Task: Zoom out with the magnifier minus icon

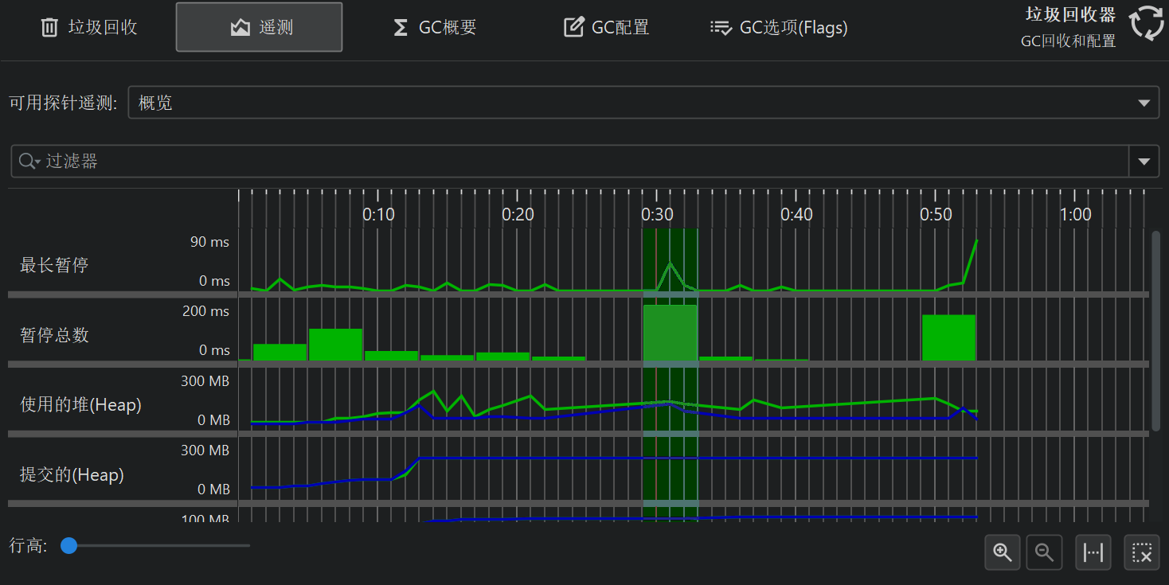Action: click(x=1045, y=552)
